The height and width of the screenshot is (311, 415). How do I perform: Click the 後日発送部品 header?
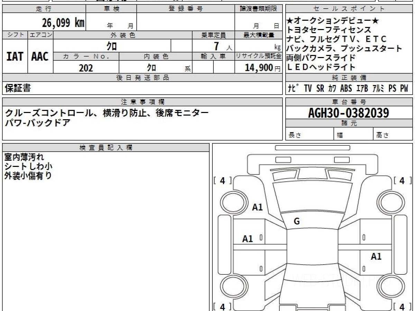click(x=143, y=77)
